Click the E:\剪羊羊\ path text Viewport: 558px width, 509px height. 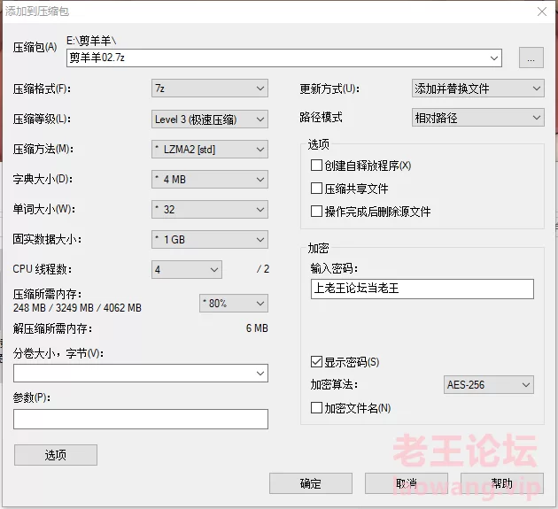[x=91, y=41]
